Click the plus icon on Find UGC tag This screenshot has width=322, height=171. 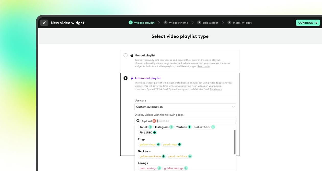point(155,133)
